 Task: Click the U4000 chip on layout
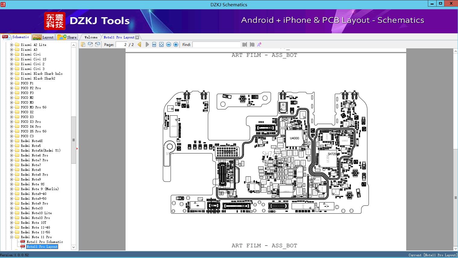tap(294, 138)
